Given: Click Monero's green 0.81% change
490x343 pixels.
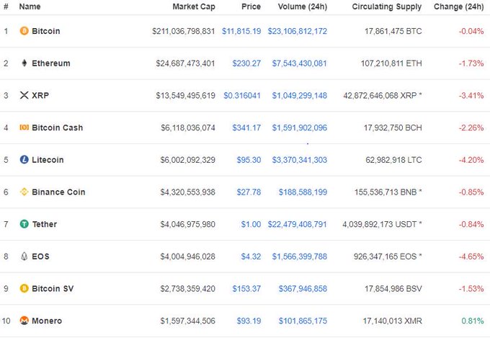Looking at the screenshot, I should 473,321.
